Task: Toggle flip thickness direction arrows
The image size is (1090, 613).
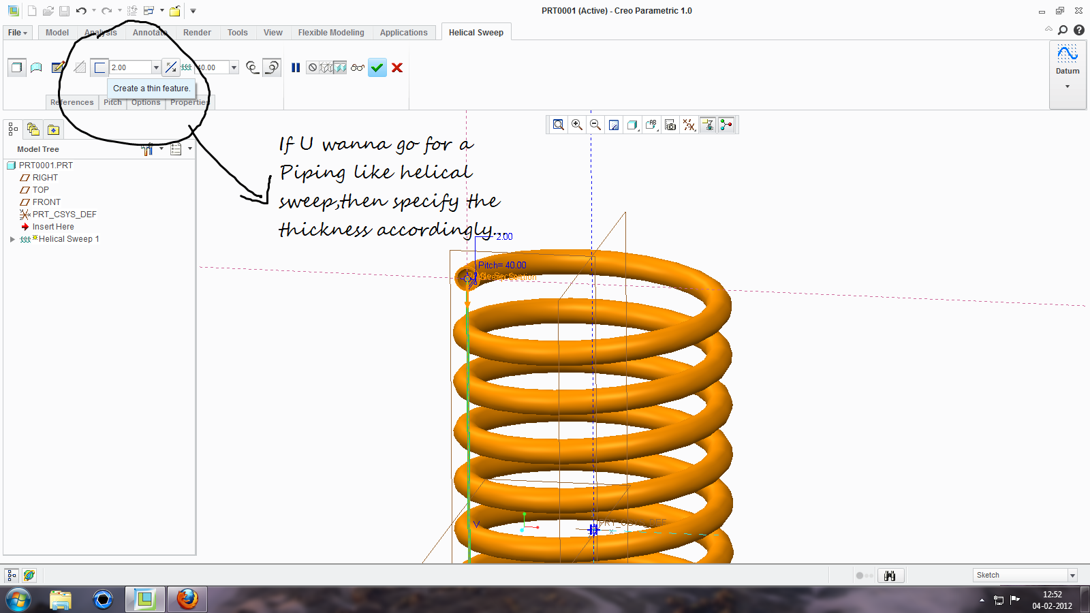Action: click(170, 67)
